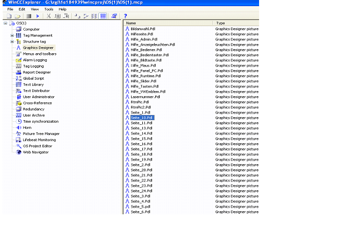Open the Tools menu

(49, 9)
